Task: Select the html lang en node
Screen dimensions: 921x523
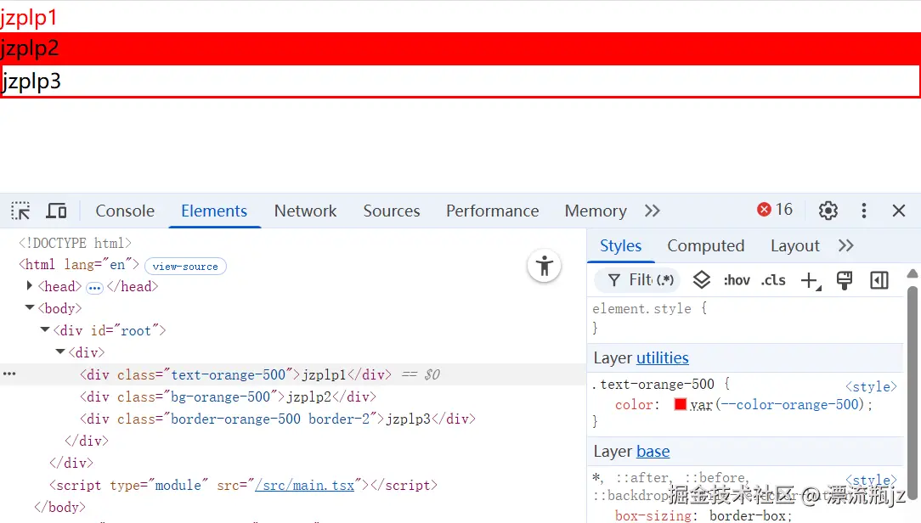Action: tap(79, 265)
